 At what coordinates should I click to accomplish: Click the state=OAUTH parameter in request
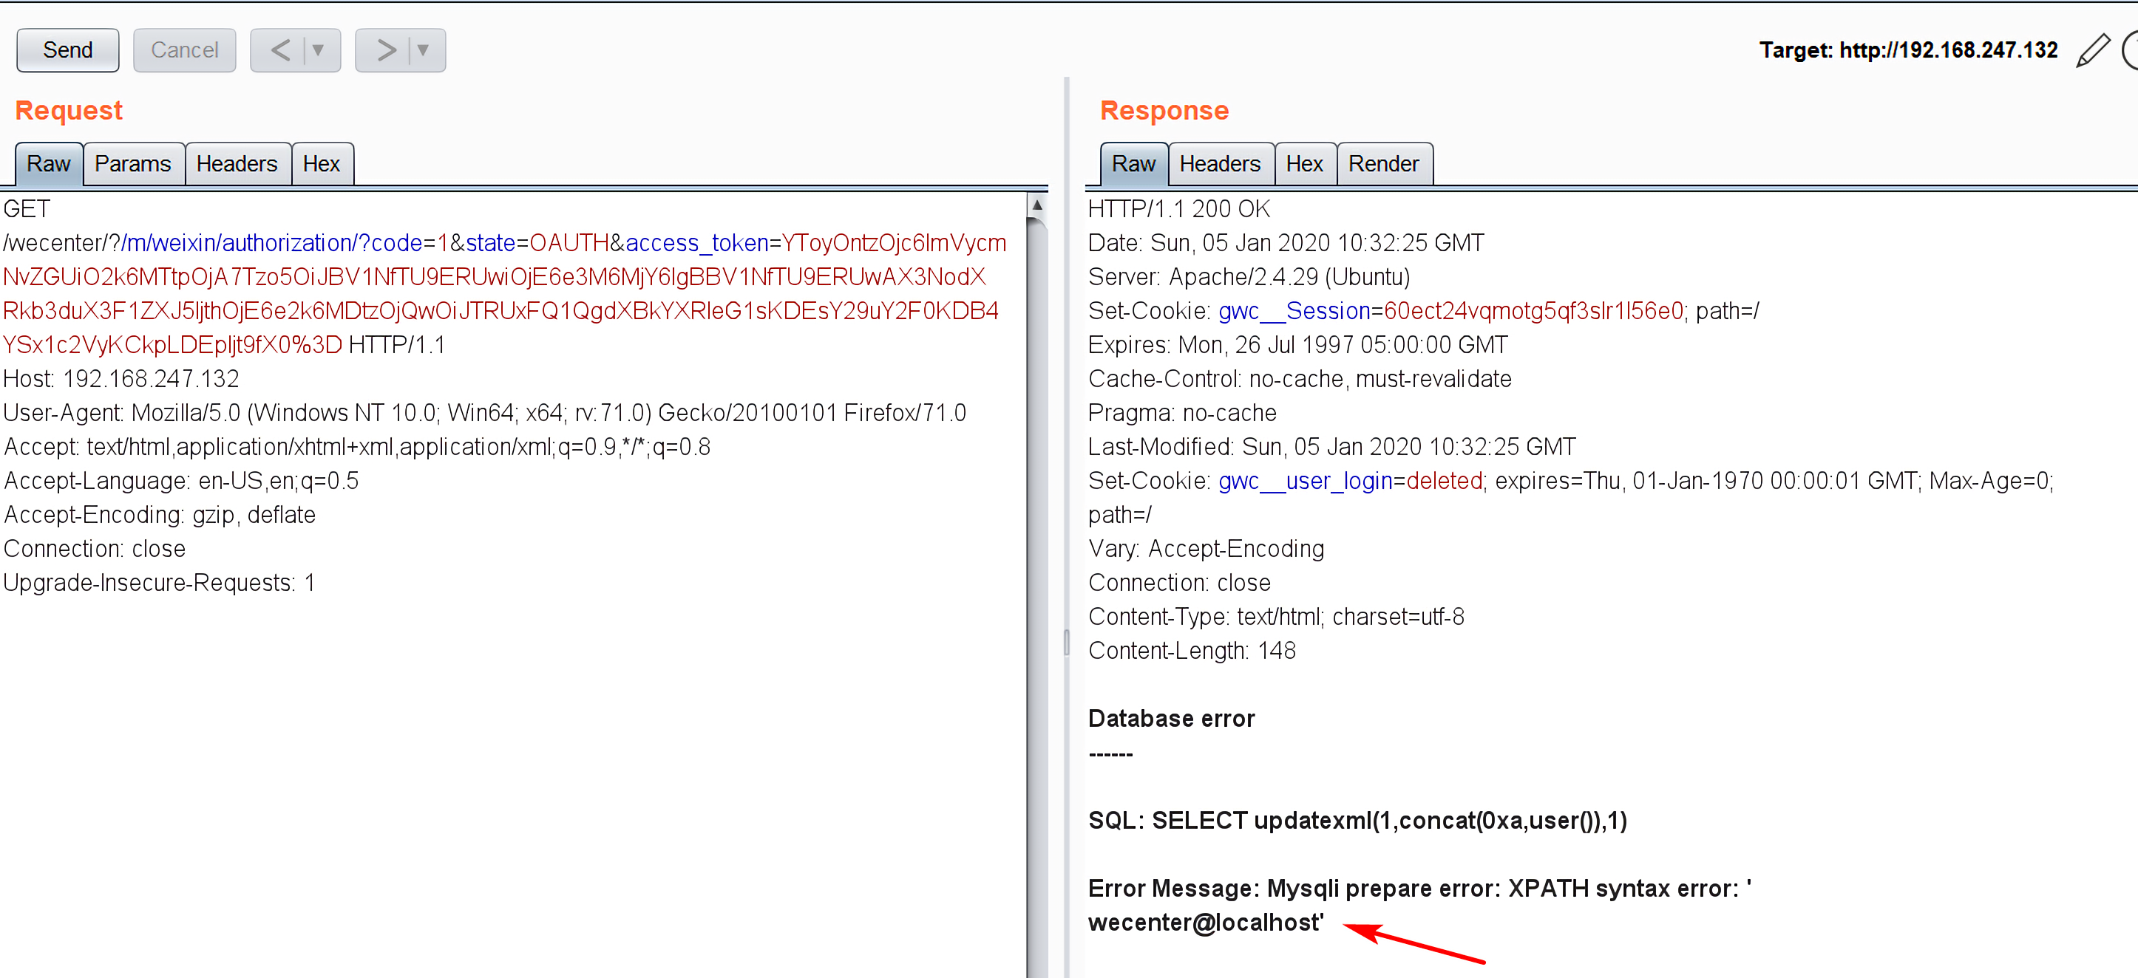tap(537, 243)
